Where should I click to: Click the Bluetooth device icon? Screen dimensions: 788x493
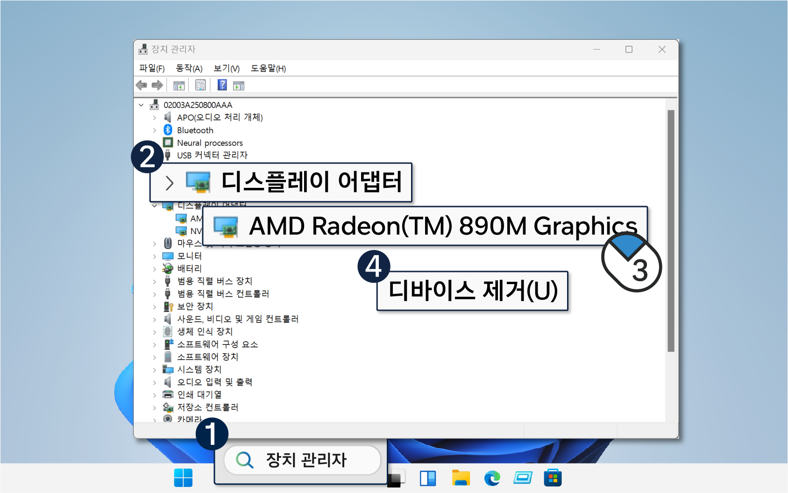coord(168,130)
